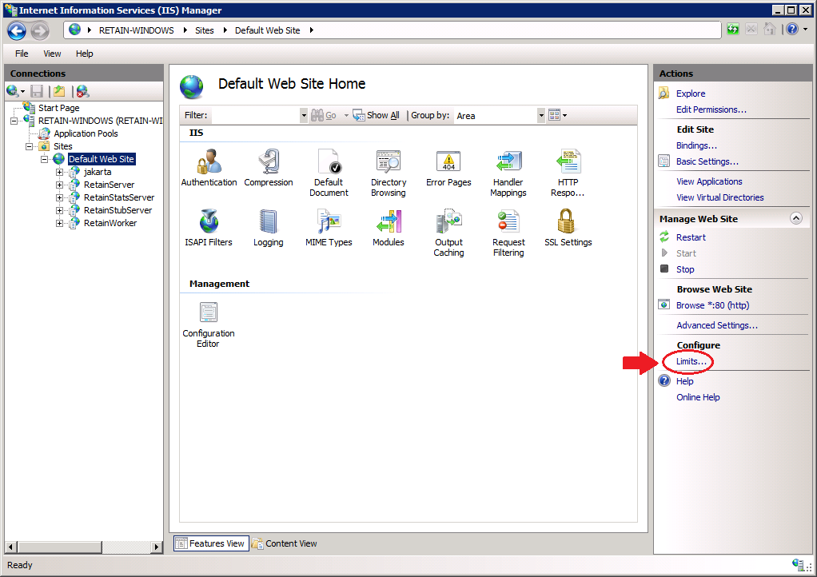Expand the RetainWorker tree node
The image size is (817, 577).
coord(59,223)
